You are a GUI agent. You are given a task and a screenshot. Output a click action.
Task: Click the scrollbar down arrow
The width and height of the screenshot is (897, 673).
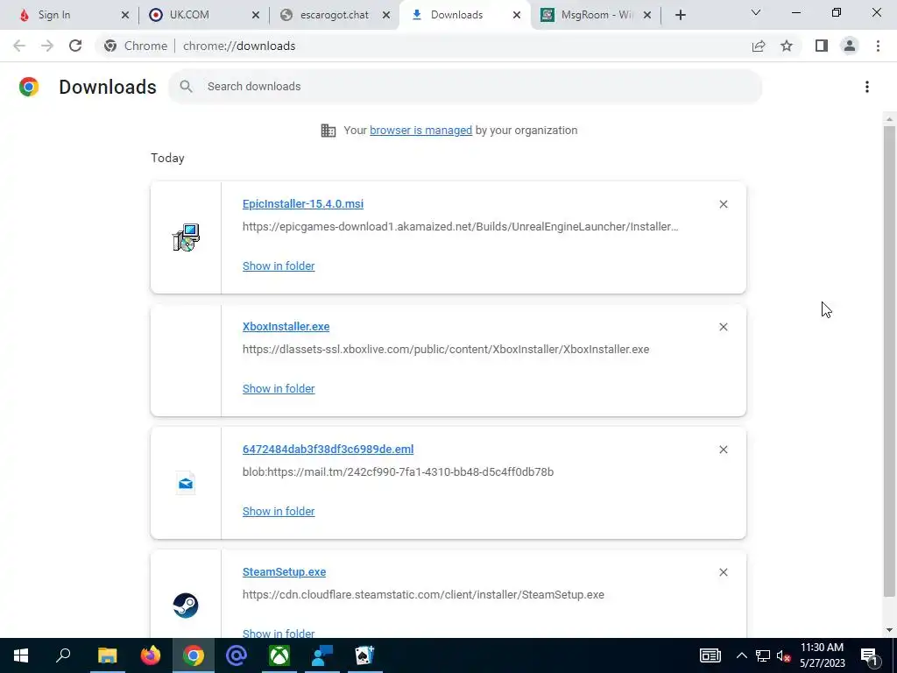pos(888,630)
